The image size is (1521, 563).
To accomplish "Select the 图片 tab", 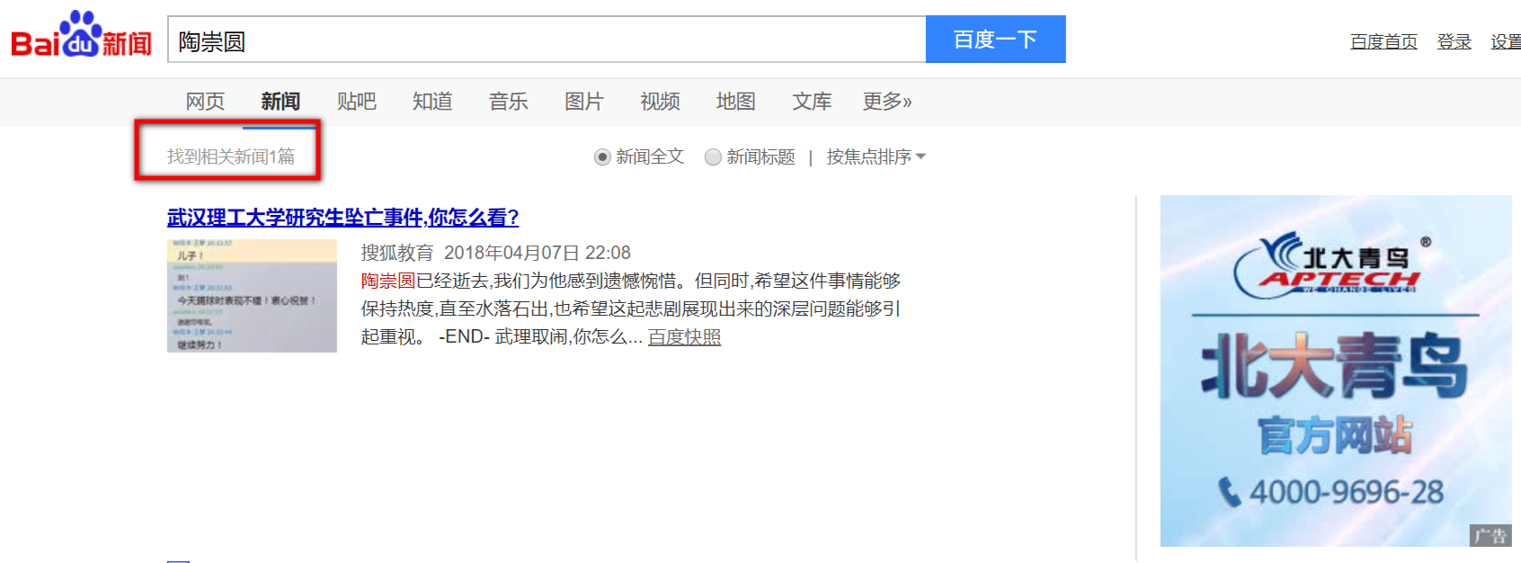I will pyautogui.click(x=583, y=102).
